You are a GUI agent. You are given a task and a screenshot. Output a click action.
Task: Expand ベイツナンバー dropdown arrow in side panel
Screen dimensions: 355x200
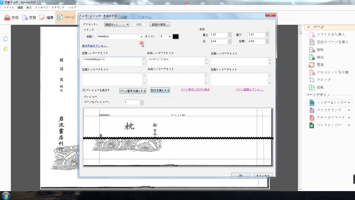click(x=349, y=125)
